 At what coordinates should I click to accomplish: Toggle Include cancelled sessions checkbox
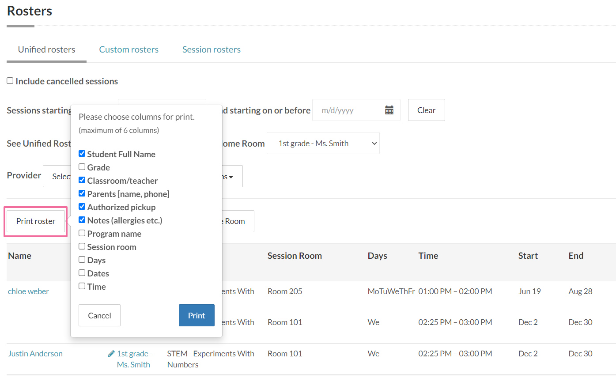coord(10,81)
